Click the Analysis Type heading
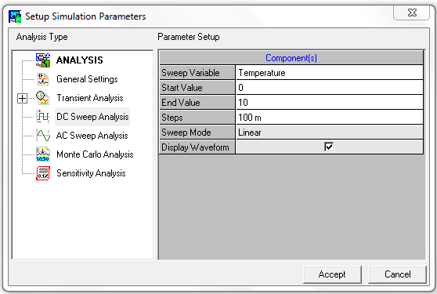 point(42,37)
